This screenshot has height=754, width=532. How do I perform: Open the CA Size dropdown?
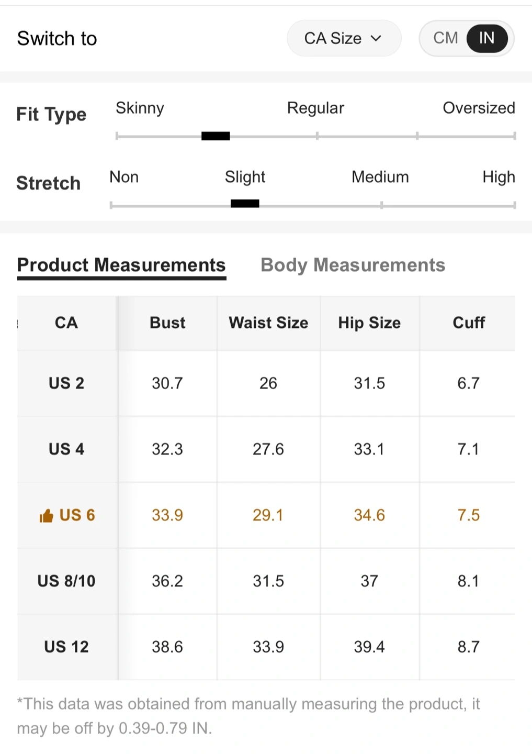(343, 38)
